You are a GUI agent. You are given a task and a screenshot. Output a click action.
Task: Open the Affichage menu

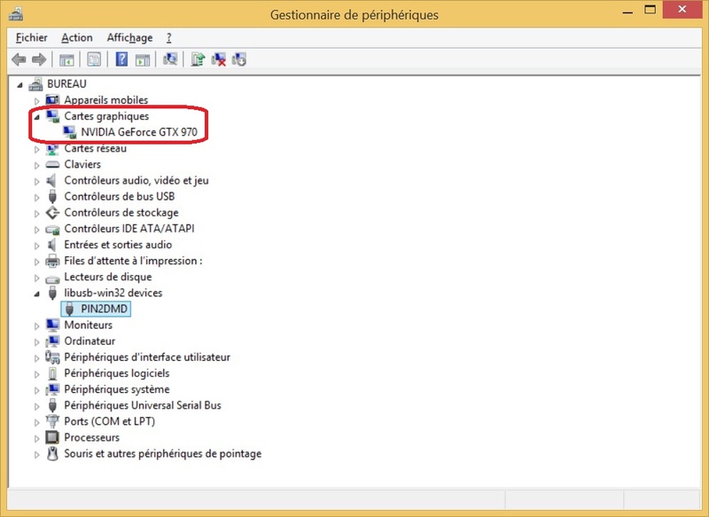(x=129, y=37)
